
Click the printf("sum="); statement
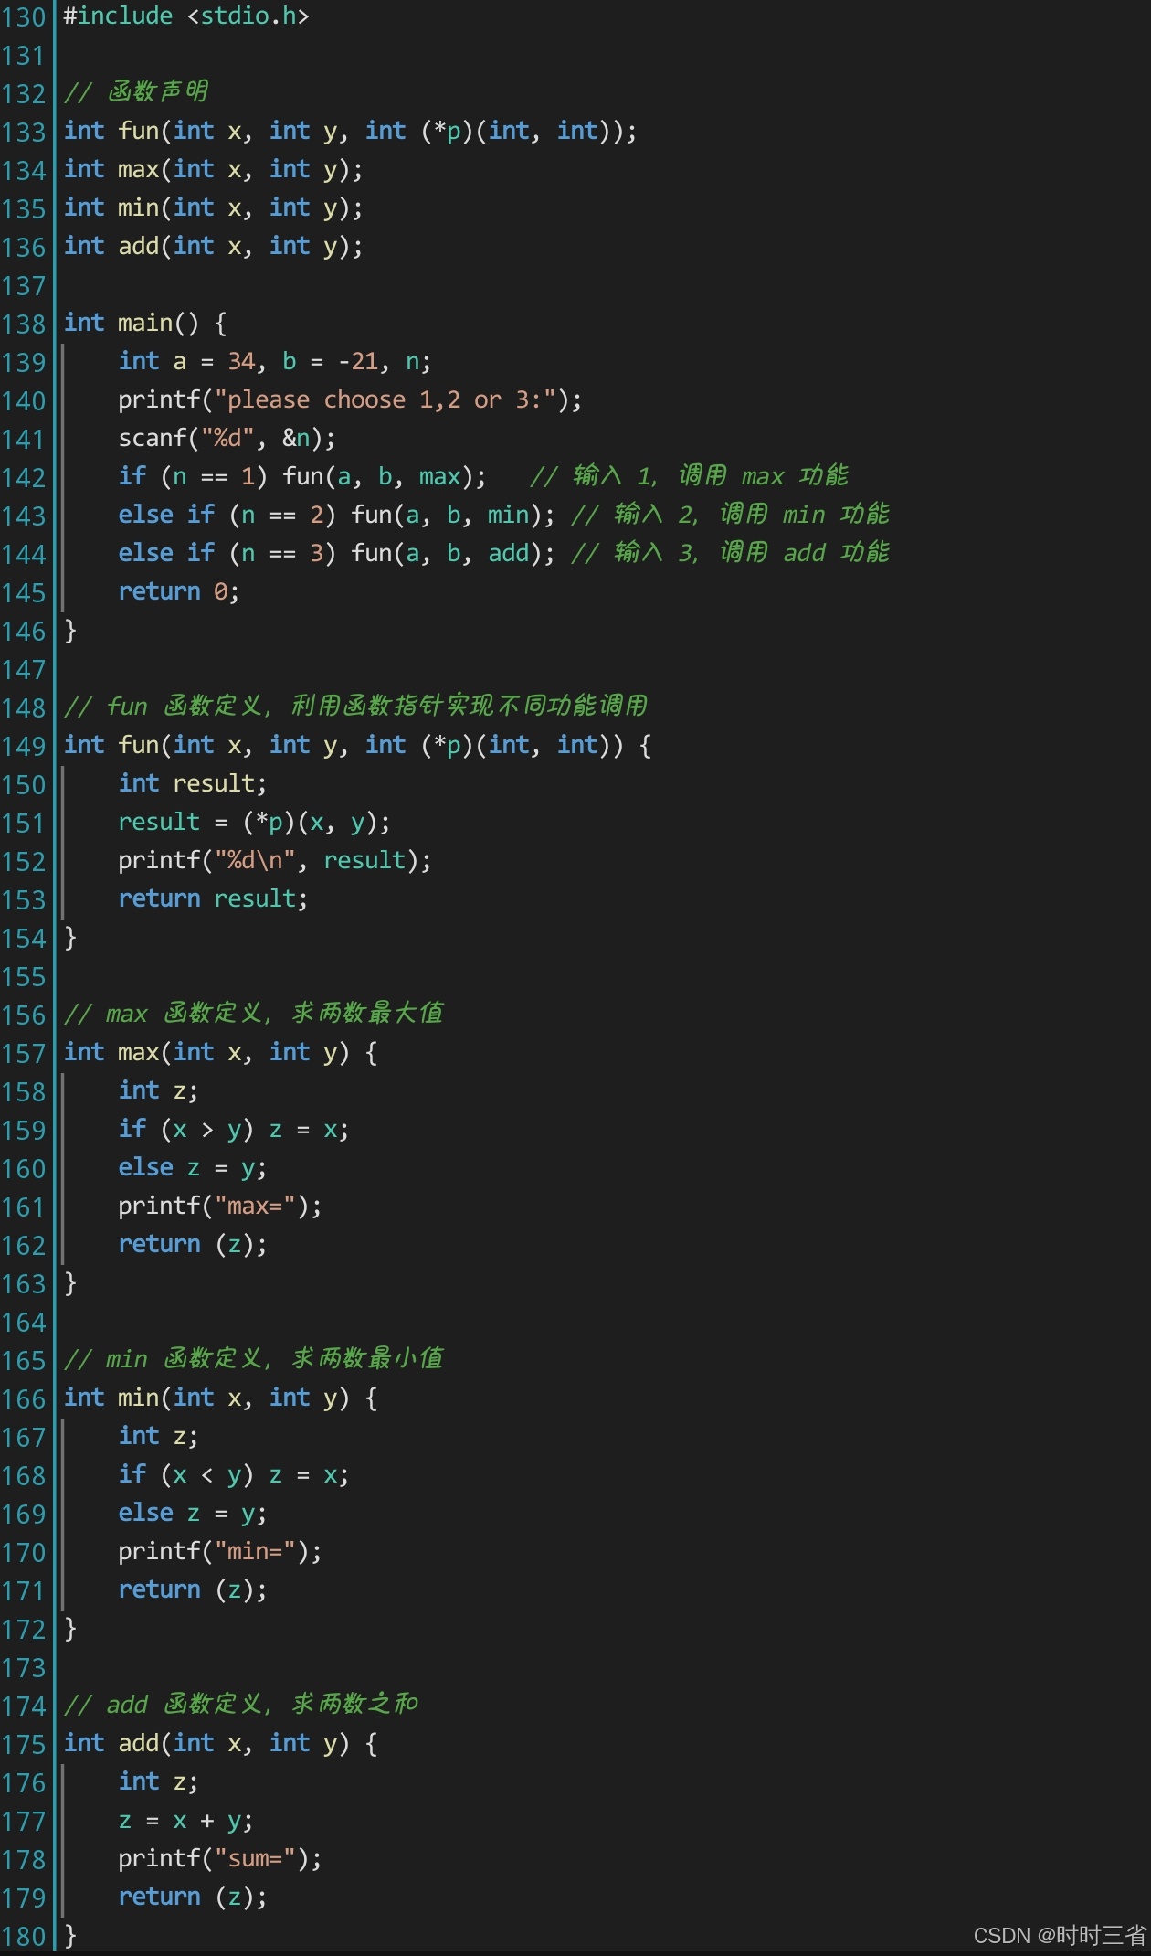pos(219,1859)
